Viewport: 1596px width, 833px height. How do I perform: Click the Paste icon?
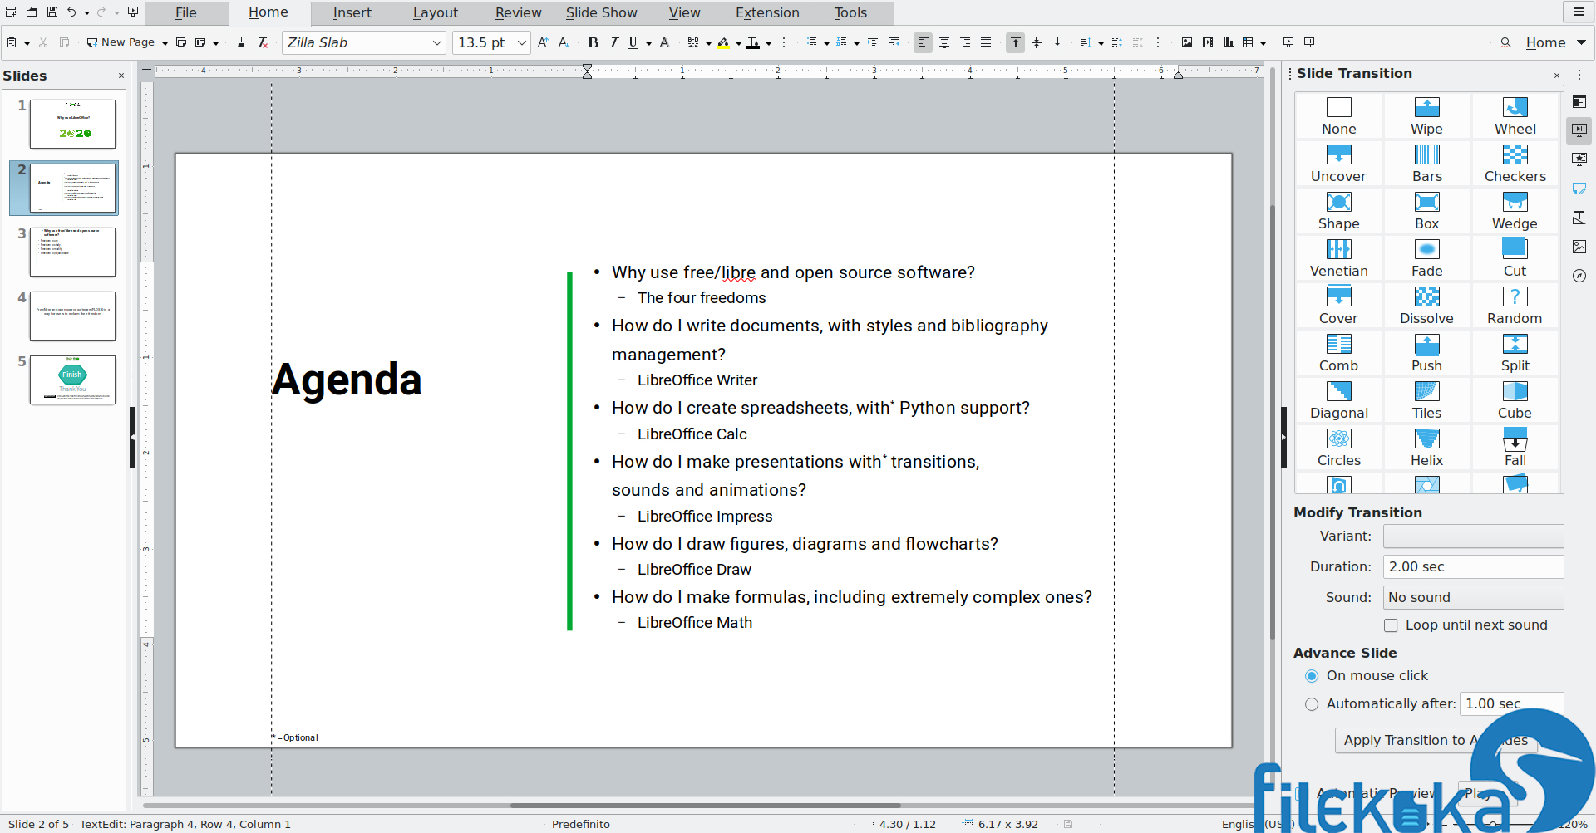coord(12,42)
